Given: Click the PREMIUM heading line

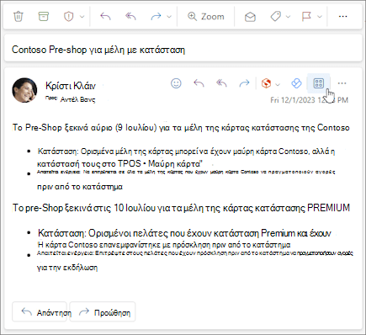Looking at the screenshot, I should [x=181, y=208].
